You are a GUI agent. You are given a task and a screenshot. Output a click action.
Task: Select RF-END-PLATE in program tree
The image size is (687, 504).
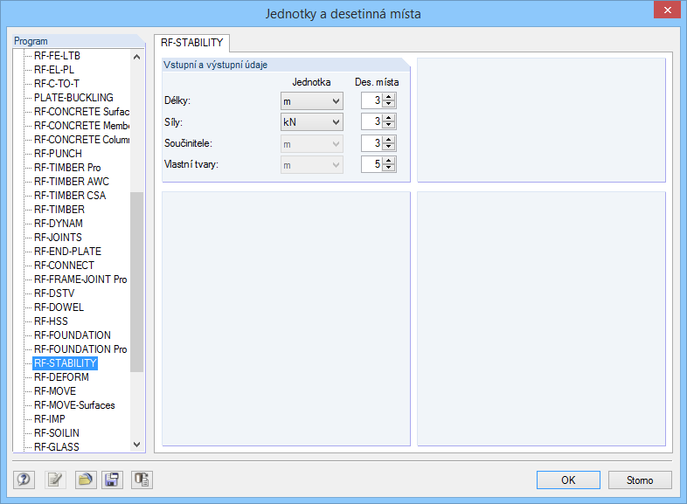[x=67, y=252]
